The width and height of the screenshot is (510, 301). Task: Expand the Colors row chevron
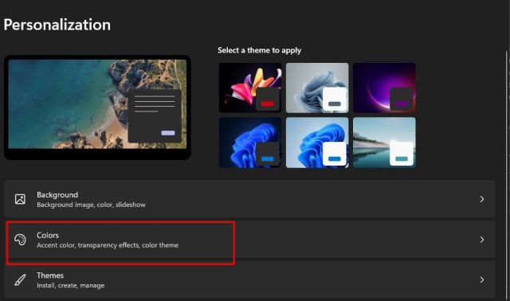point(481,240)
